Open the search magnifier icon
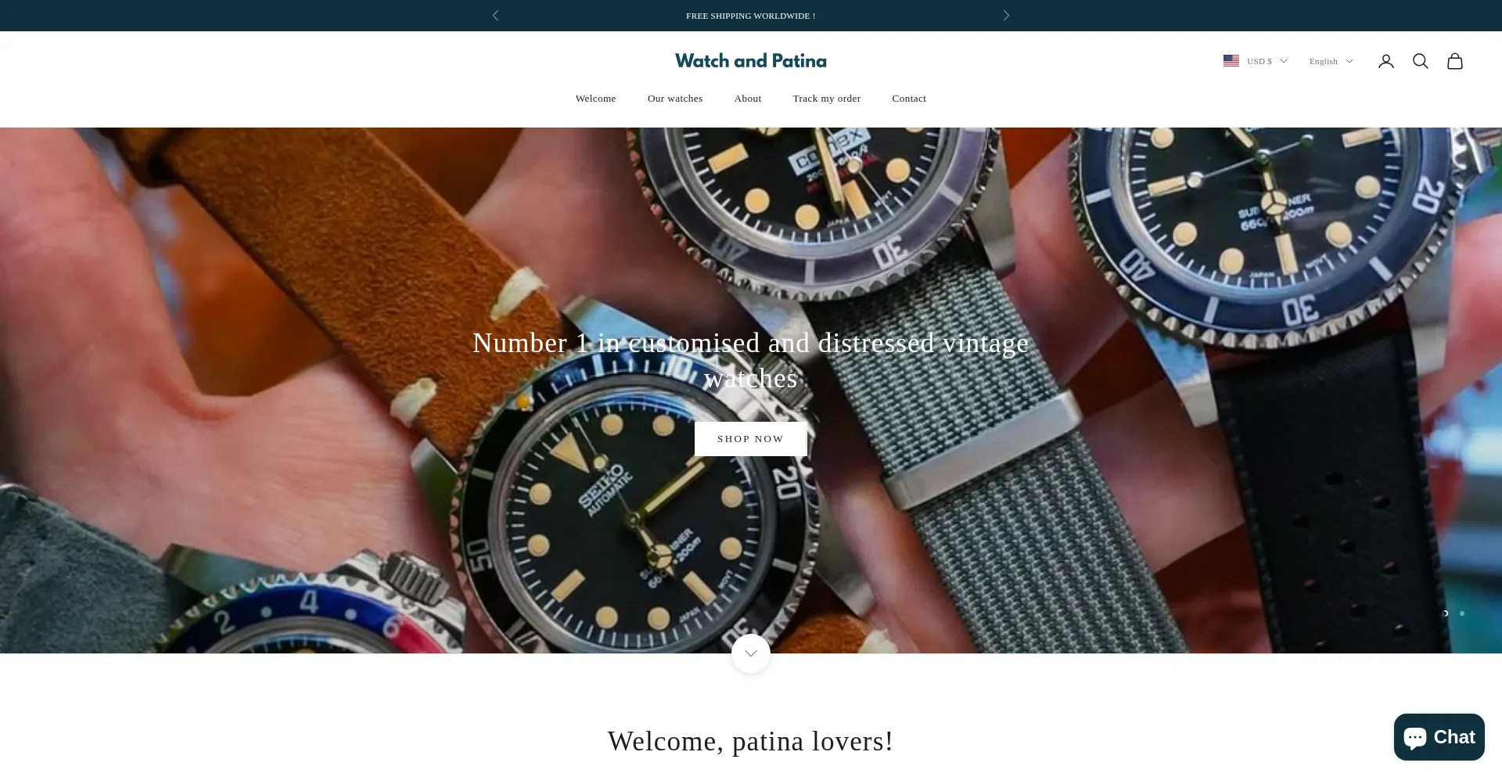This screenshot has height=777, width=1502. coord(1420,61)
